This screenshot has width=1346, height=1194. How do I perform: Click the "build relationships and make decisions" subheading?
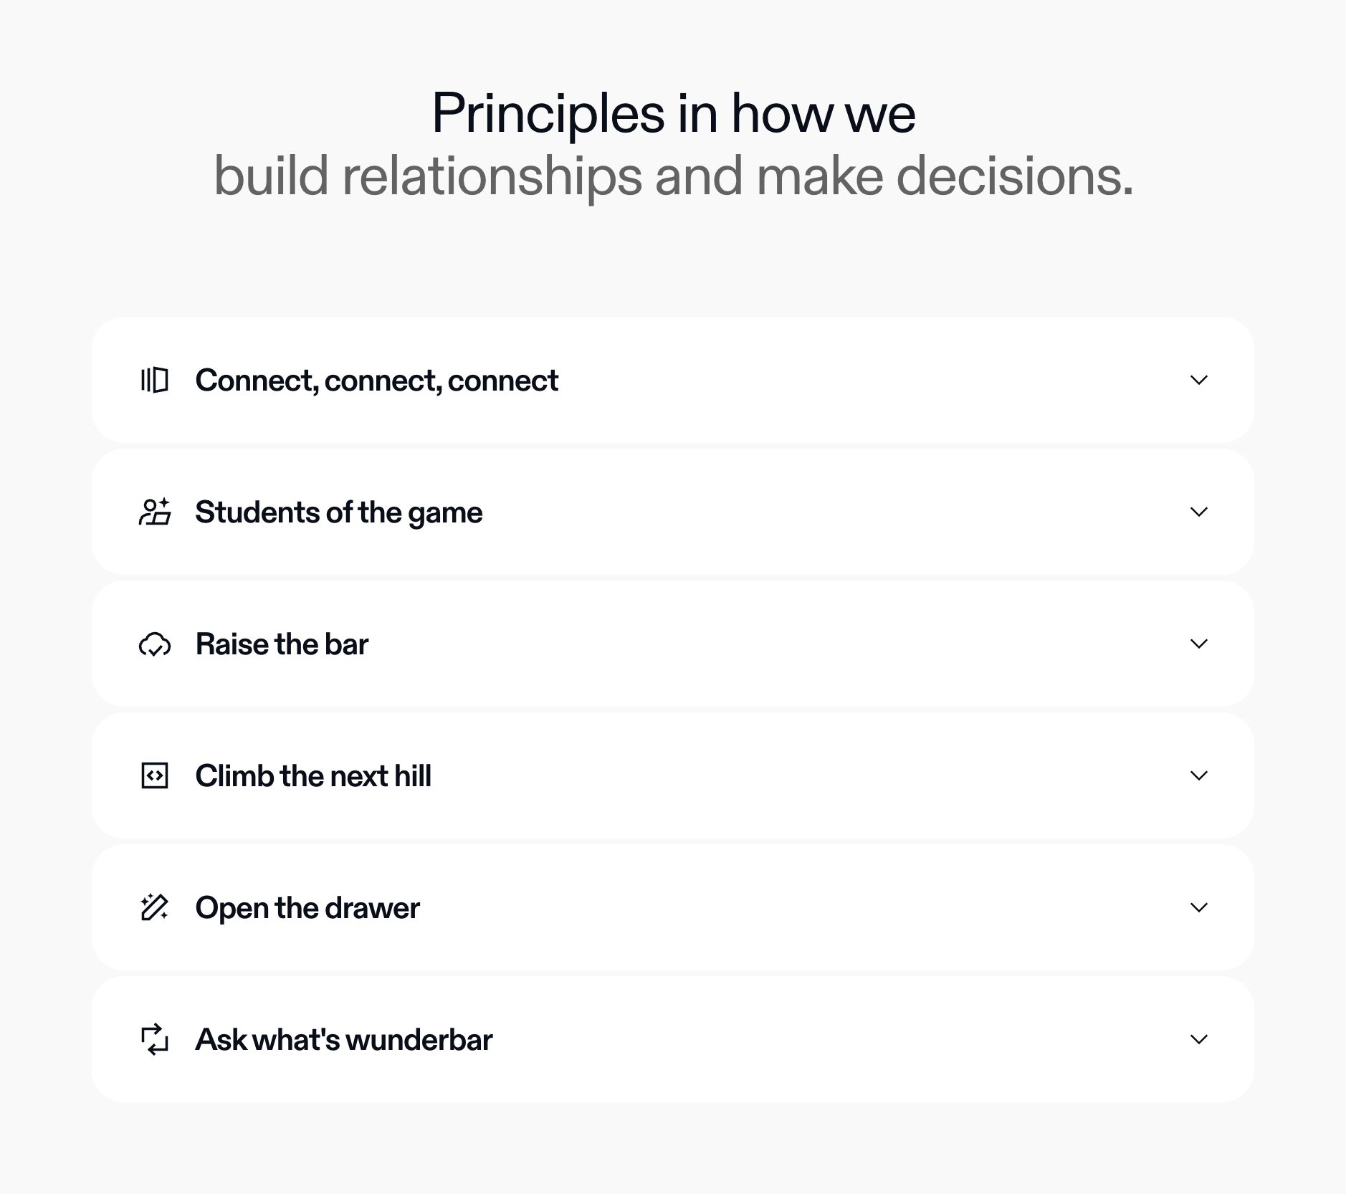(x=673, y=176)
